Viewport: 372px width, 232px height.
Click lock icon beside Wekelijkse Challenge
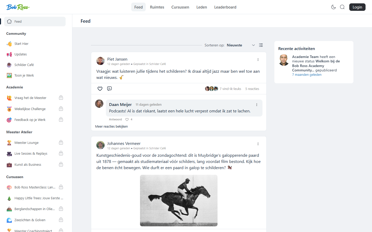click(x=61, y=109)
